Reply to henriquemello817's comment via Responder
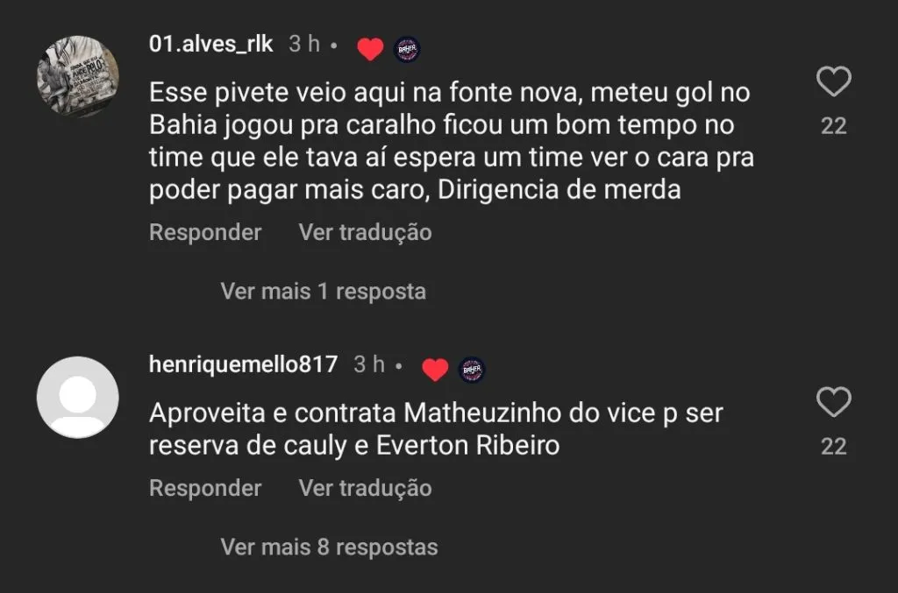This screenshot has width=898, height=593. point(205,488)
